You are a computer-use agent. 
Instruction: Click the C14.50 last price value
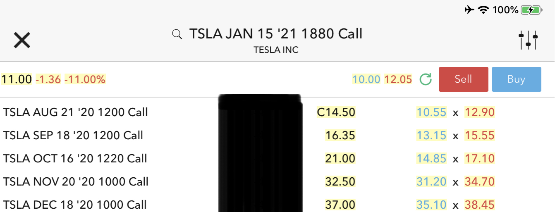click(x=336, y=112)
